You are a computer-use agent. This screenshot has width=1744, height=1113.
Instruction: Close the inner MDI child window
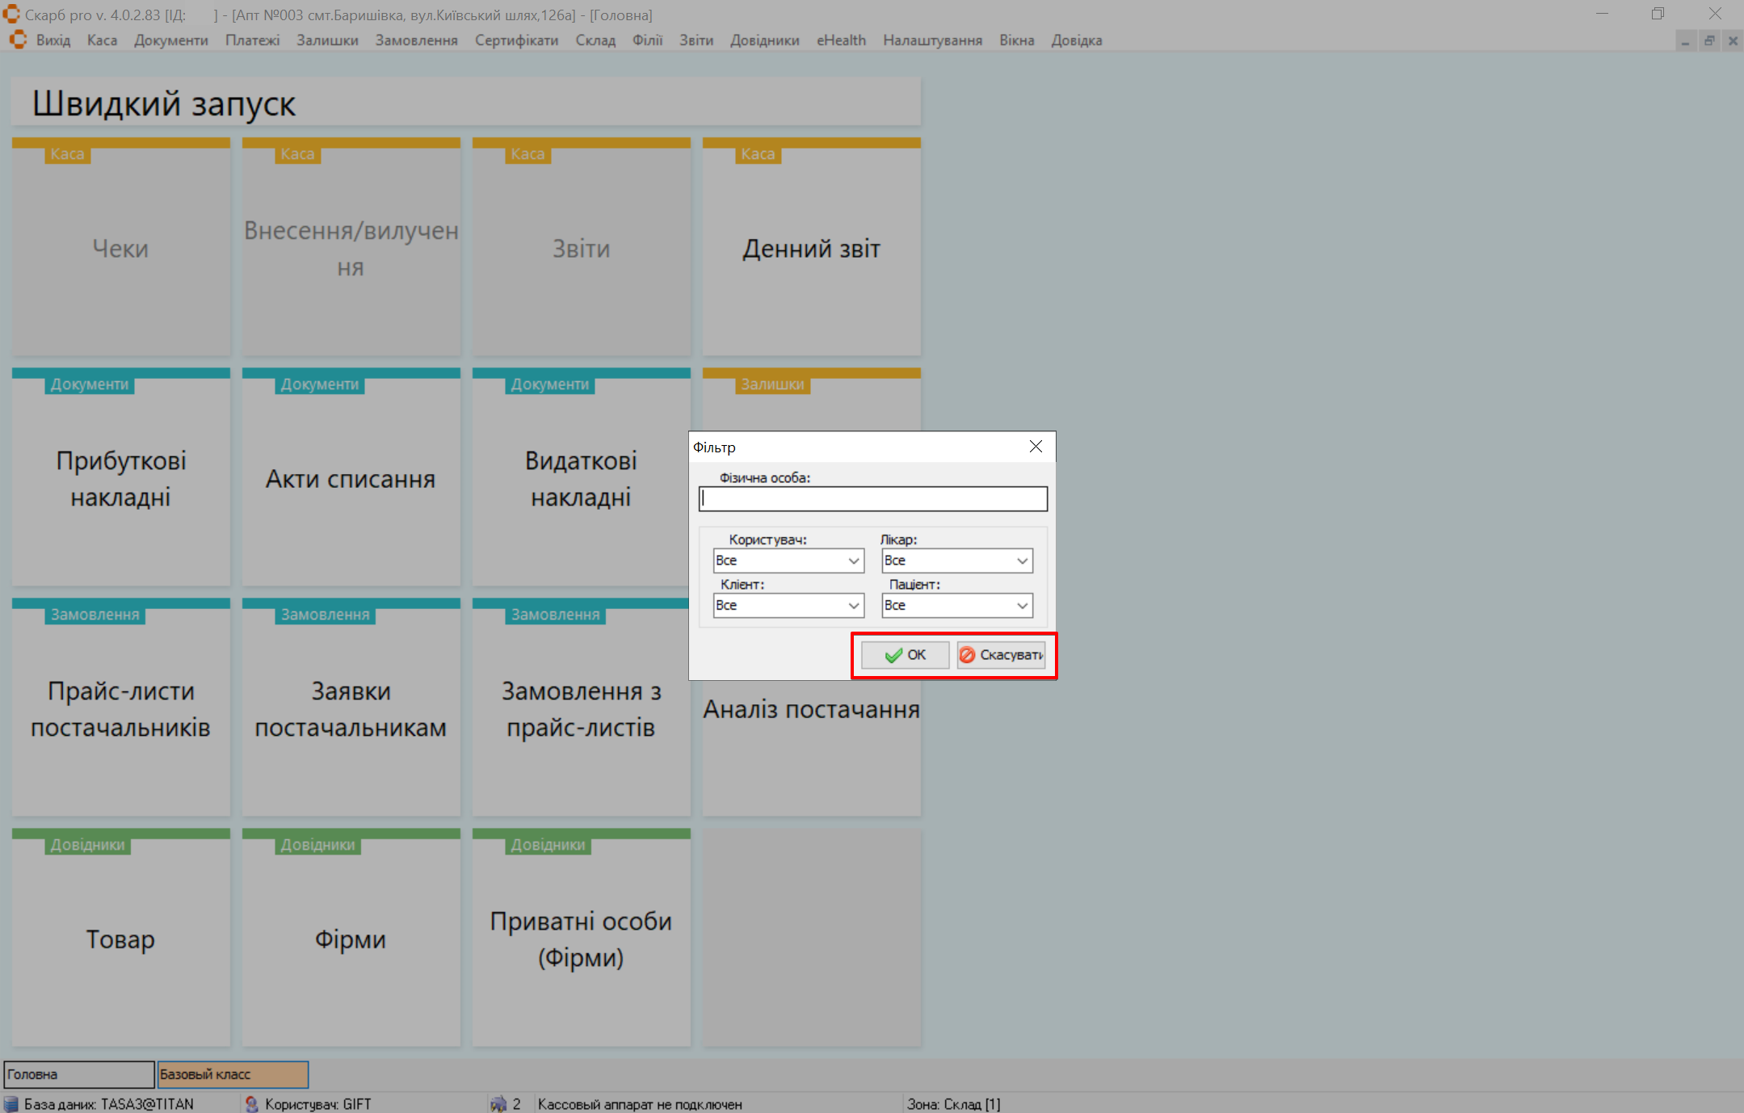click(1733, 40)
